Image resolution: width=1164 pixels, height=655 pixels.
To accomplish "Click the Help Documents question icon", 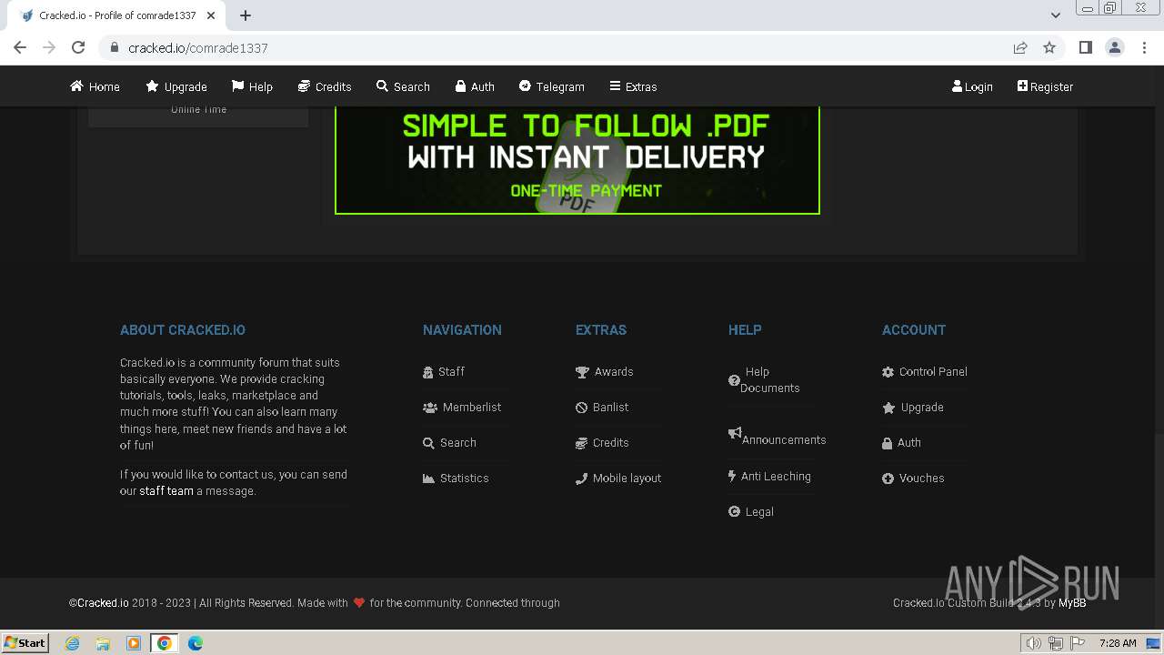I will (734, 380).
